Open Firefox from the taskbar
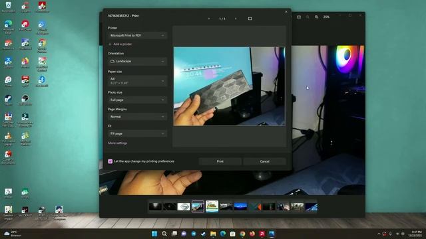Image resolution: width=426 pixels, height=239 pixels. (x=252, y=234)
